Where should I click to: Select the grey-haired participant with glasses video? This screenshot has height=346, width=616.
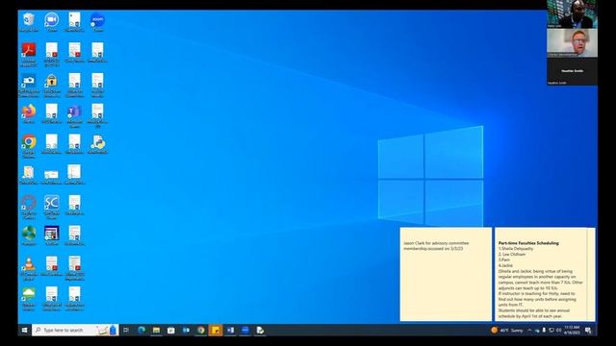tap(572, 43)
